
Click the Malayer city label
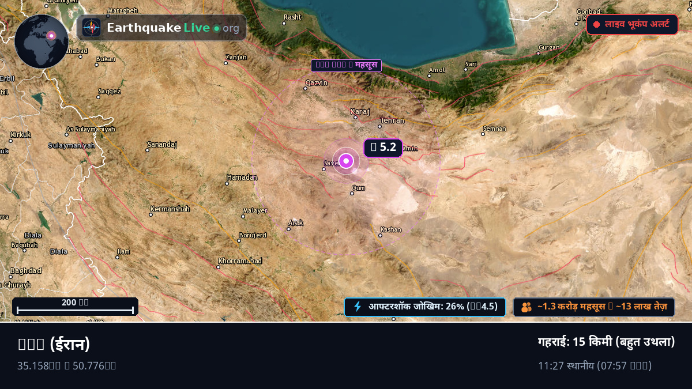[x=255, y=210]
